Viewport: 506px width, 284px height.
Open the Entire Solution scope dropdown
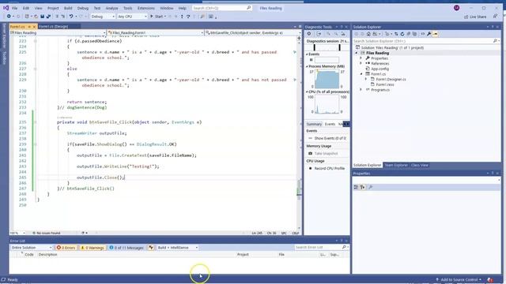[32, 248]
